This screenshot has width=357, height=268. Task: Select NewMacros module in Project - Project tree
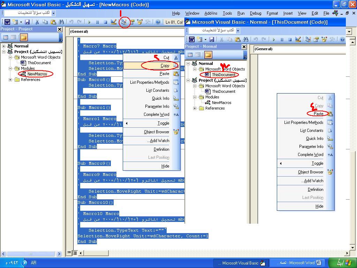[x=37, y=74]
